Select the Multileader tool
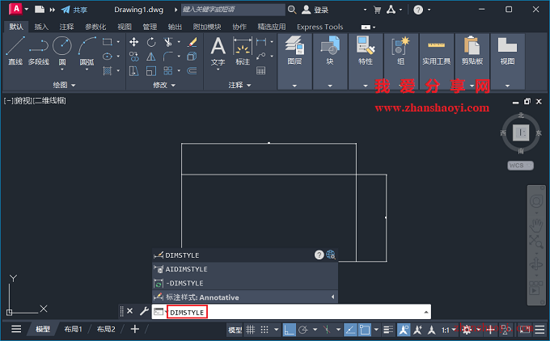 pos(261,56)
